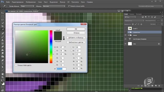Show the Слой 5 layer visibility box
Viewport: 164px width, 92px height.
[125, 28]
